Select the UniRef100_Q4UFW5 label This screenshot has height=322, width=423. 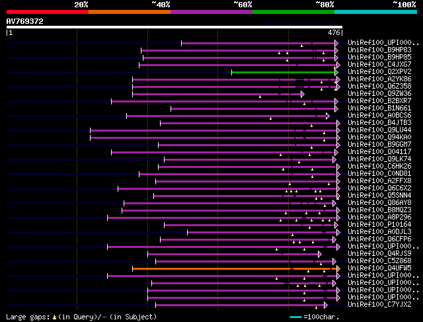point(379,268)
